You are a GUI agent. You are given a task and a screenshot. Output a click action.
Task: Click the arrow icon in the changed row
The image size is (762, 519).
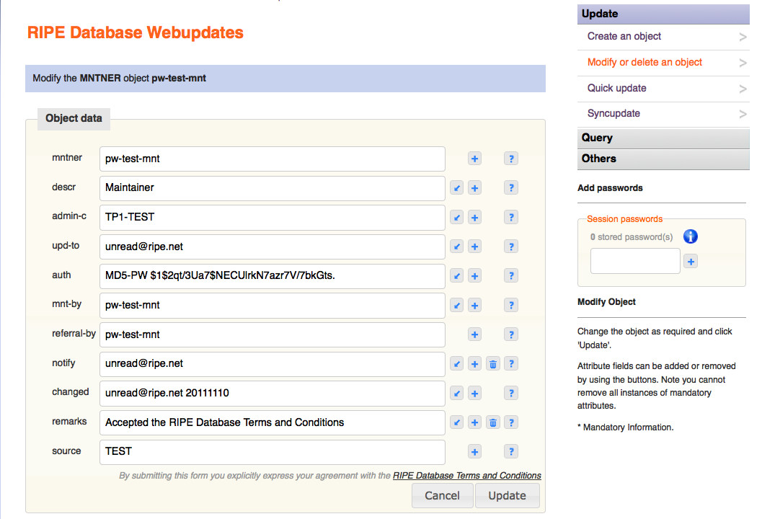(x=456, y=394)
